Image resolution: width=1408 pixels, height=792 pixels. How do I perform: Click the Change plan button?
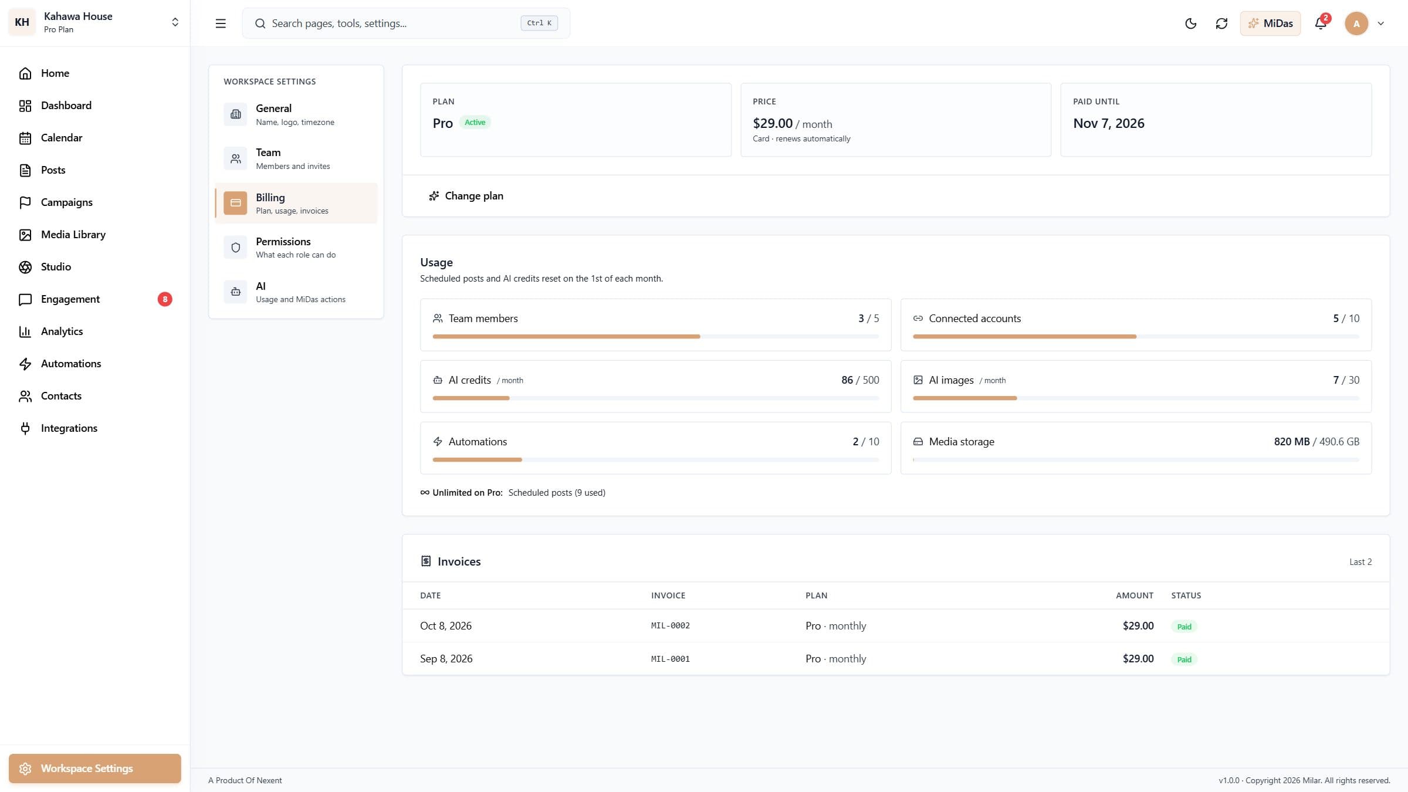click(466, 196)
